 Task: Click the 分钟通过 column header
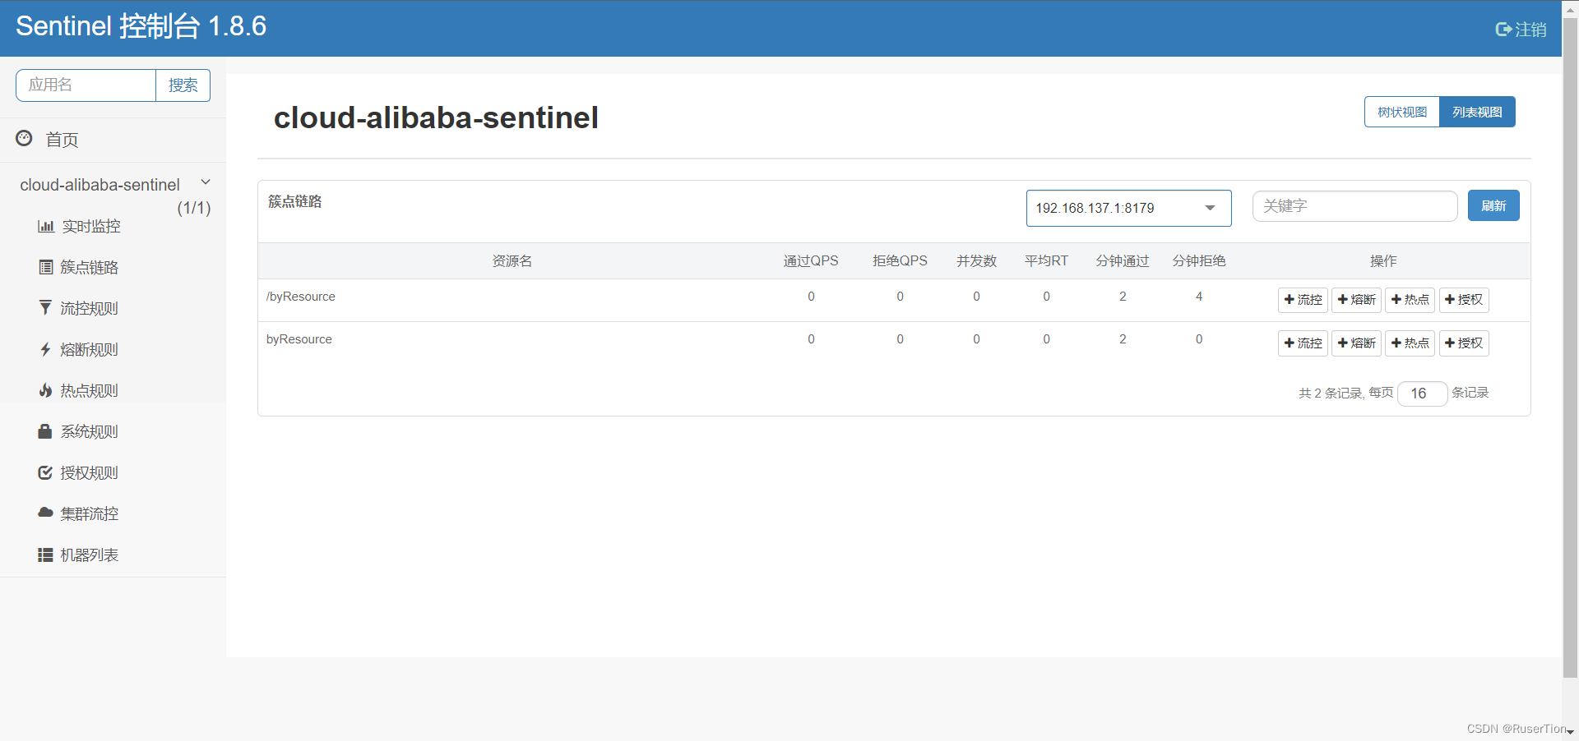click(x=1123, y=261)
